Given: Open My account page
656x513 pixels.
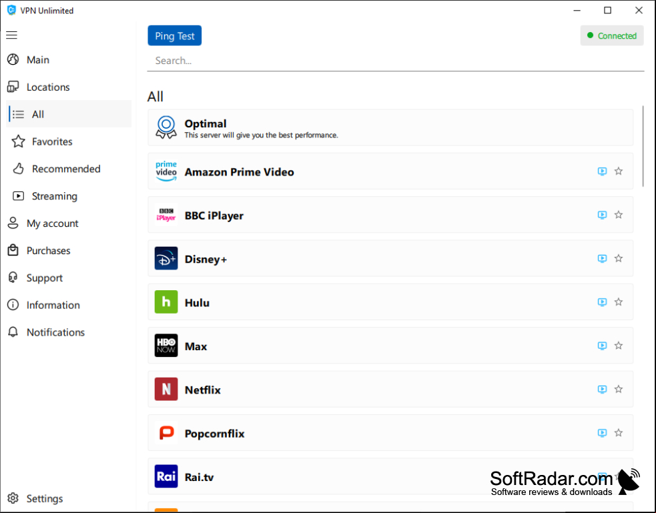Looking at the screenshot, I should point(69,223).
